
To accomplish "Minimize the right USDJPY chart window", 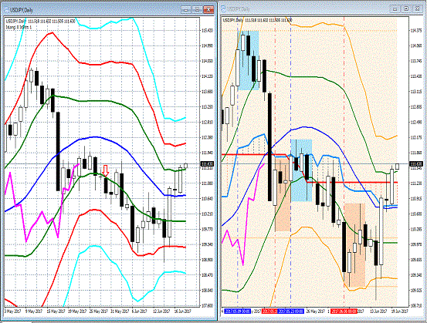I will [x=395, y=9].
